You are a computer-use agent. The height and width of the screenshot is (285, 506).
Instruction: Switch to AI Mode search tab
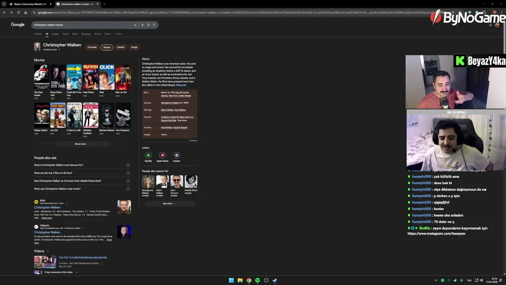[38, 34]
